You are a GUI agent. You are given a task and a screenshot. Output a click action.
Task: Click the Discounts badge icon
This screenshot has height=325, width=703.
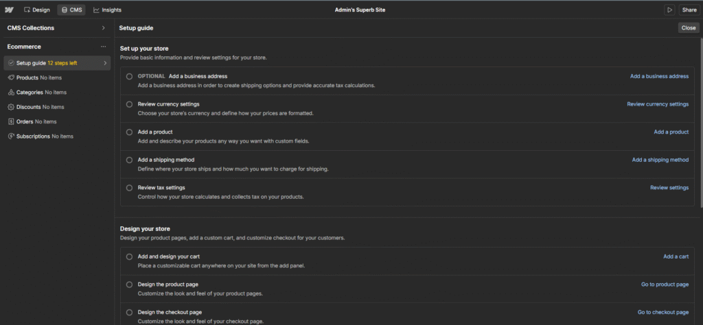point(11,107)
